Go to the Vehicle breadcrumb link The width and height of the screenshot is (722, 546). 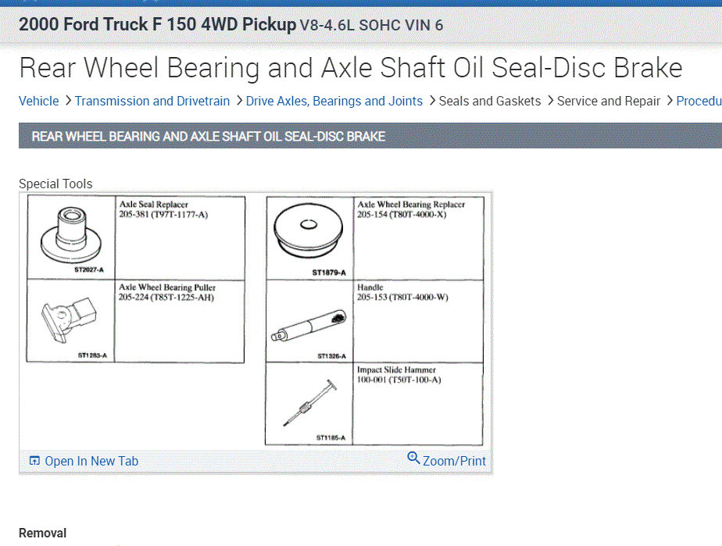[x=38, y=101]
